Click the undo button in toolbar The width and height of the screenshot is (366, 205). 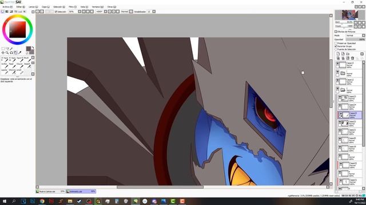pos(38,11)
